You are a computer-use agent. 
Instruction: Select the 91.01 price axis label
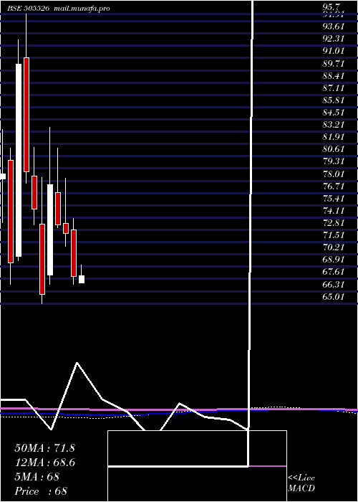click(x=334, y=51)
